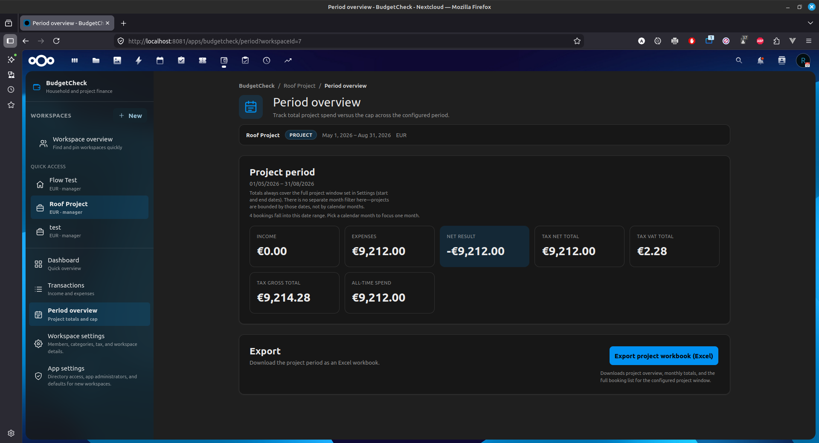Export project workbook to Excel

click(664, 356)
